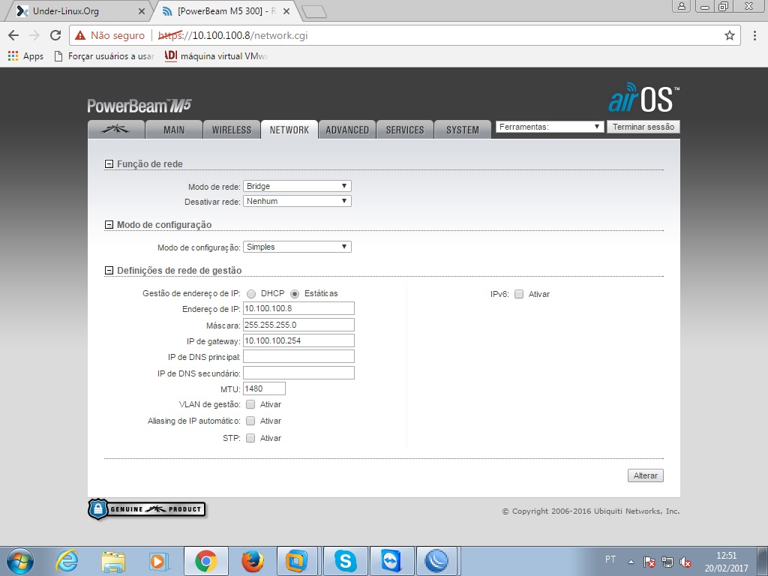This screenshot has height=576, width=768.
Task: Select the DHCP radio button
Action: click(251, 294)
